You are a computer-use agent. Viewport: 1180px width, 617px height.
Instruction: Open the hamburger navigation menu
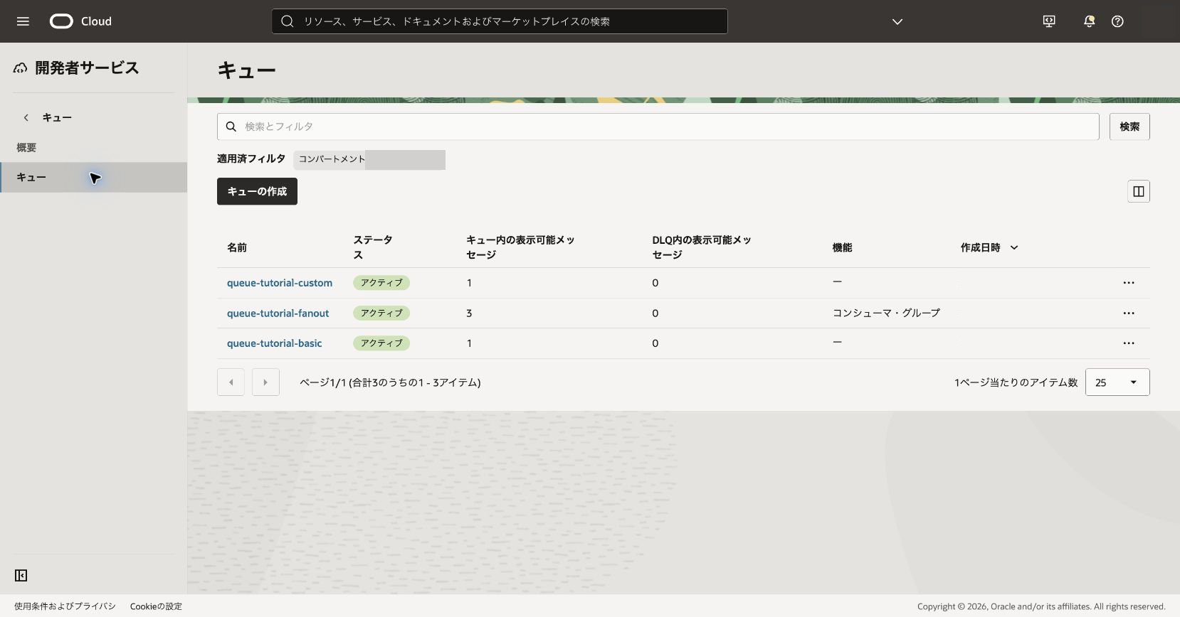pos(23,21)
